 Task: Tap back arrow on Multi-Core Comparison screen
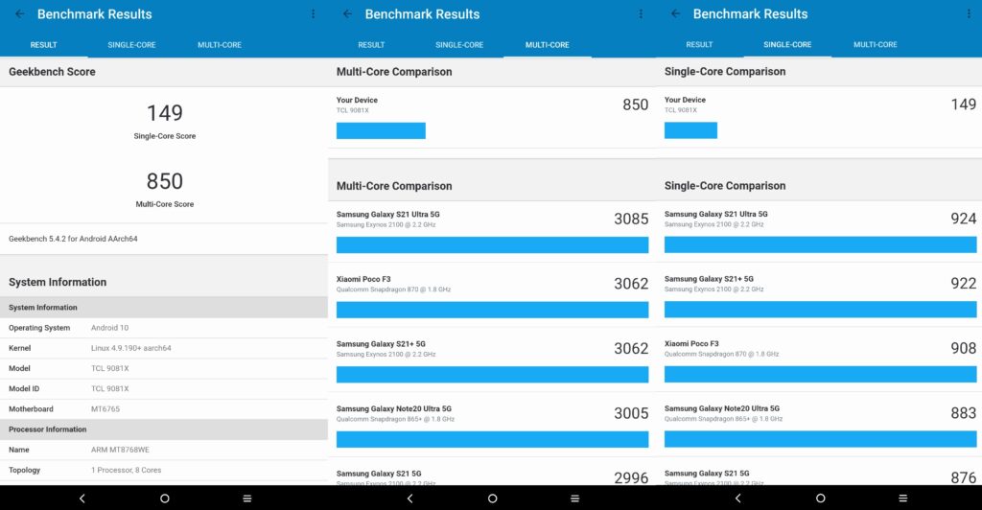(347, 14)
